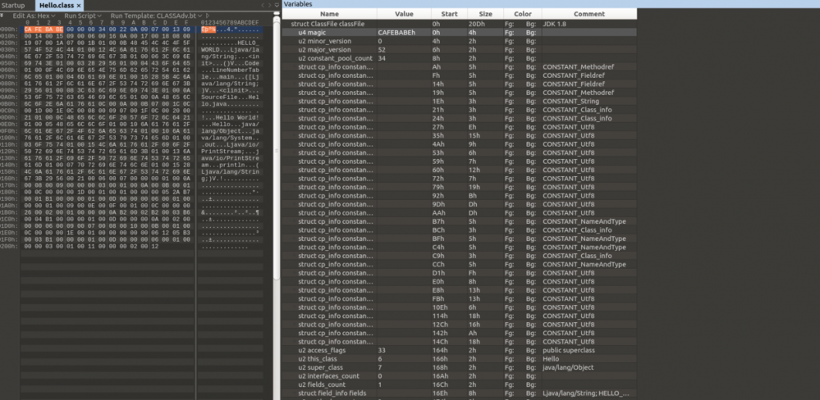Click the Color cell of u4 magic
This screenshot has height=400, width=820.
click(522, 32)
